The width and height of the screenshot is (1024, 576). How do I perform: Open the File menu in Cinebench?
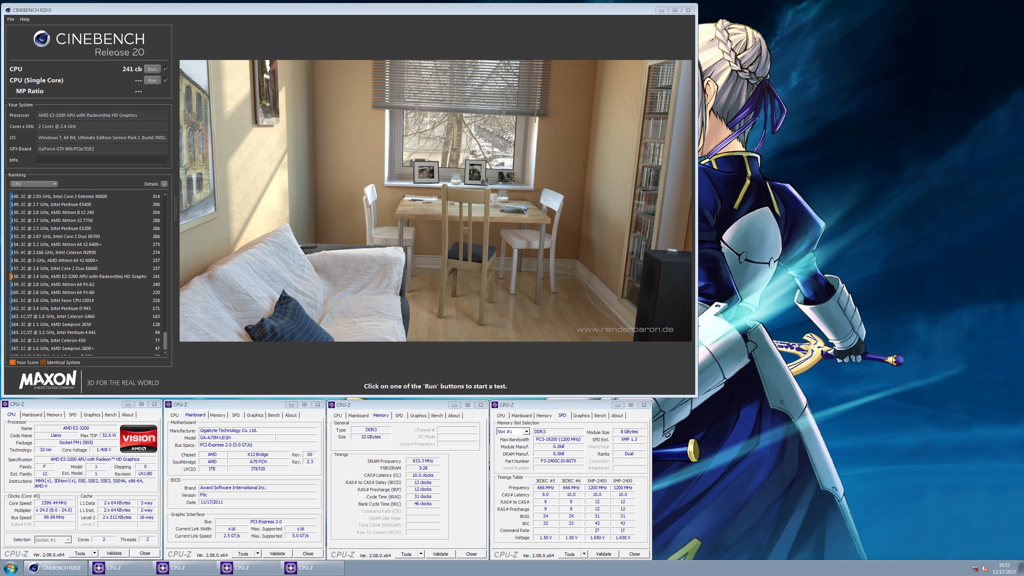click(x=11, y=19)
